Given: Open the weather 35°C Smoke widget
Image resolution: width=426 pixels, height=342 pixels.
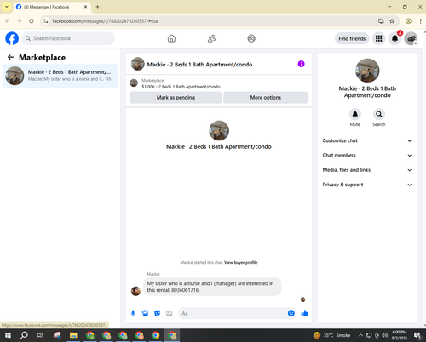Looking at the screenshot, I should coord(331,335).
